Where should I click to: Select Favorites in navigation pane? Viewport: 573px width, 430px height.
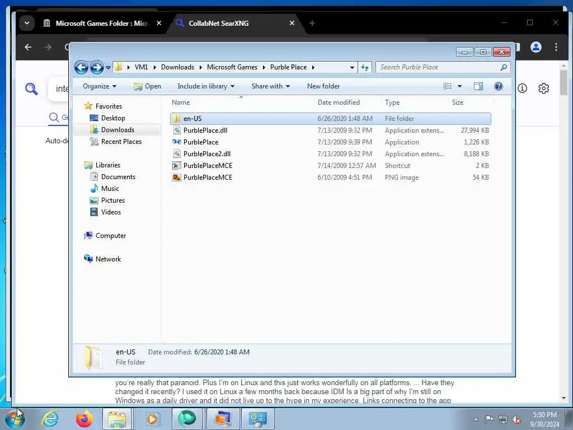[109, 106]
